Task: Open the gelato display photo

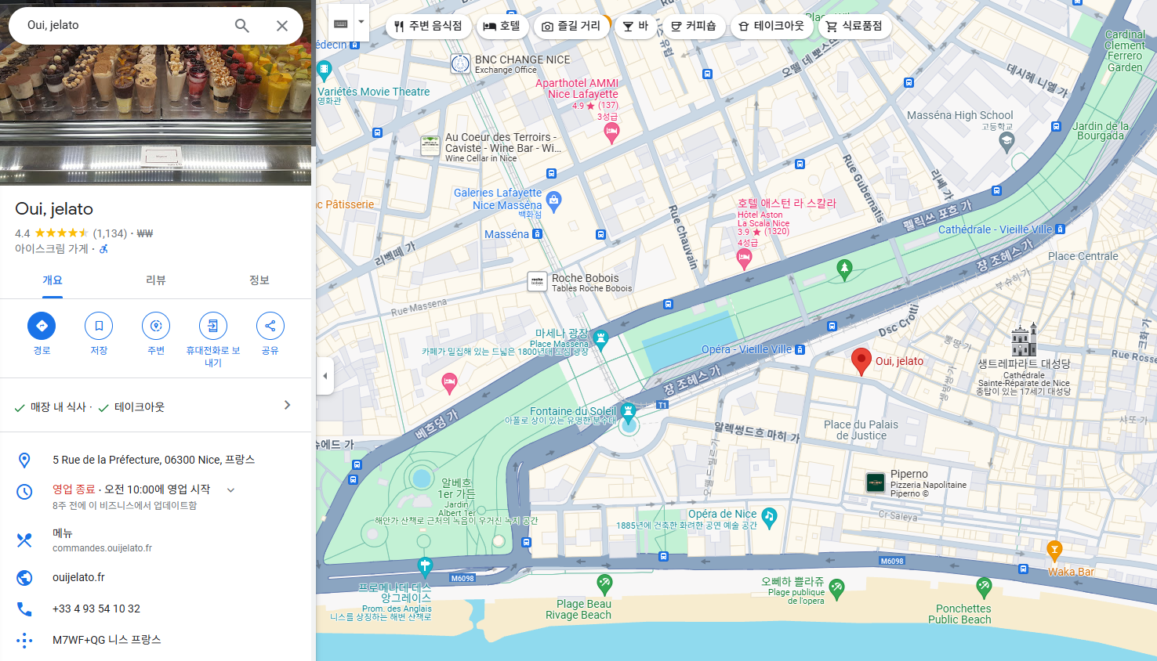Action: click(x=155, y=114)
